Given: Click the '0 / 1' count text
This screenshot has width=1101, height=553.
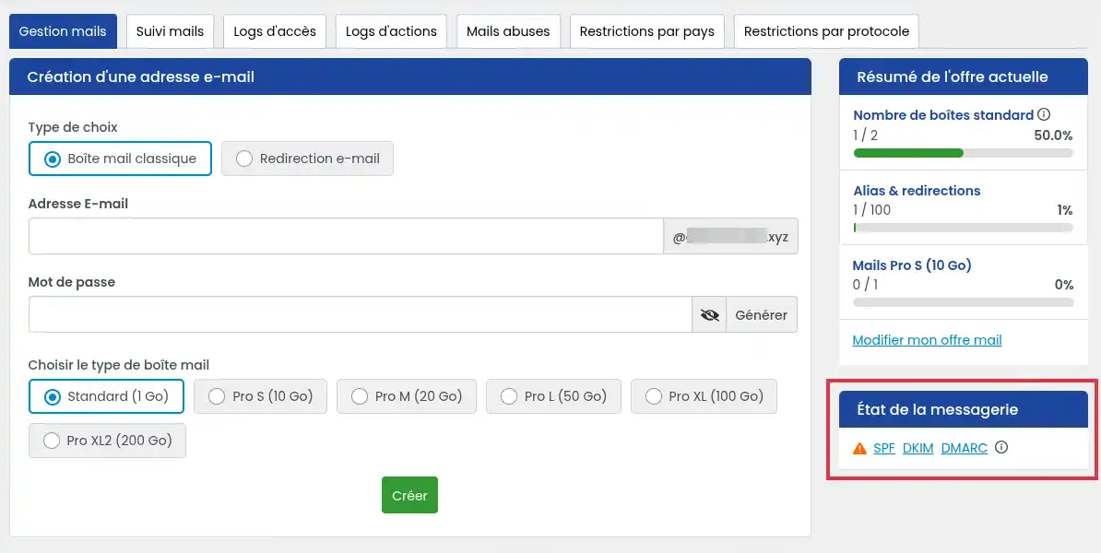Looking at the screenshot, I should 865,285.
